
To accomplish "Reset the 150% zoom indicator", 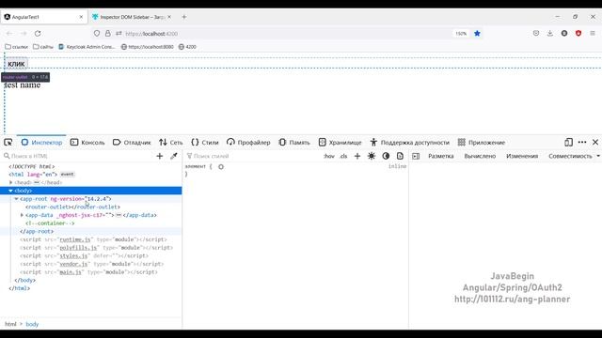I will [x=461, y=34].
